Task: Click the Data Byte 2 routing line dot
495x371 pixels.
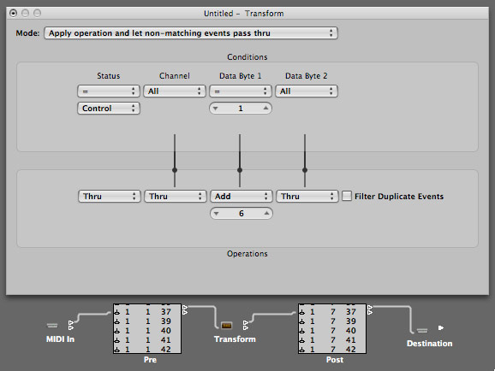Action: (305, 170)
